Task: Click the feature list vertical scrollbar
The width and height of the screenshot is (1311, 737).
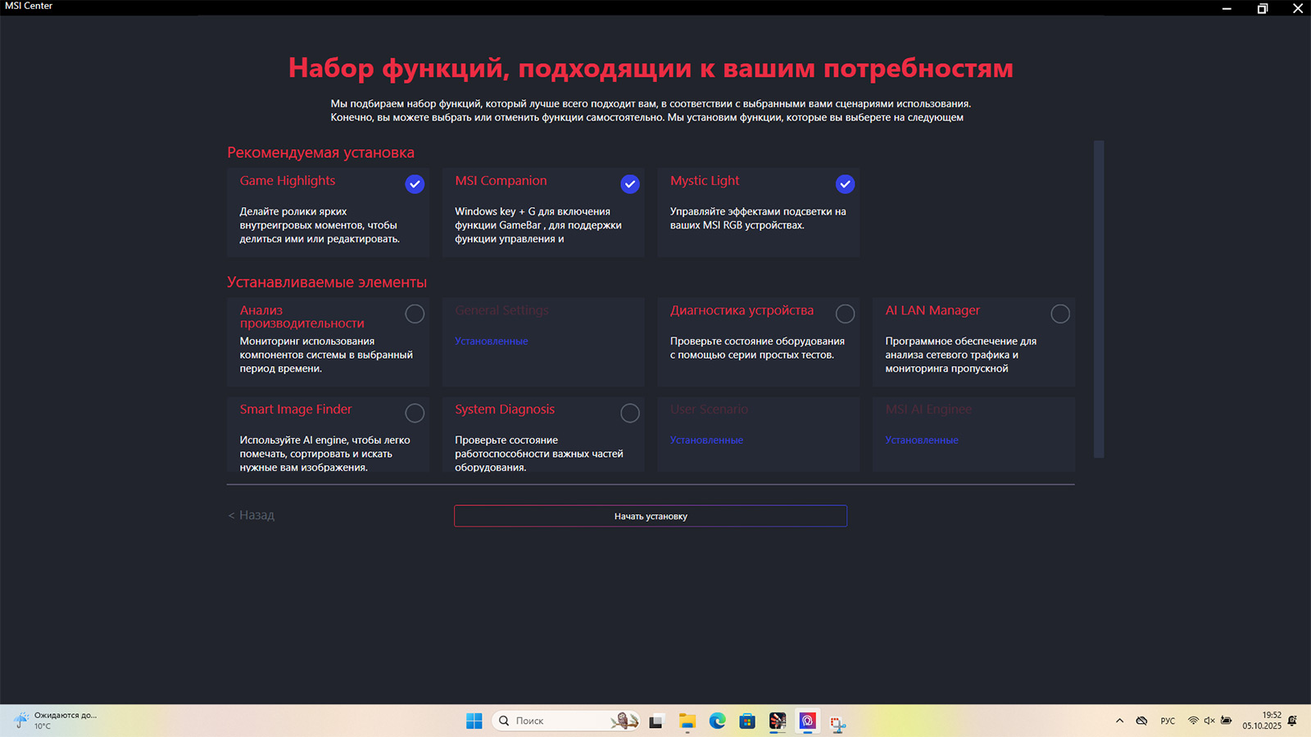Action: click(x=1099, y=299)
